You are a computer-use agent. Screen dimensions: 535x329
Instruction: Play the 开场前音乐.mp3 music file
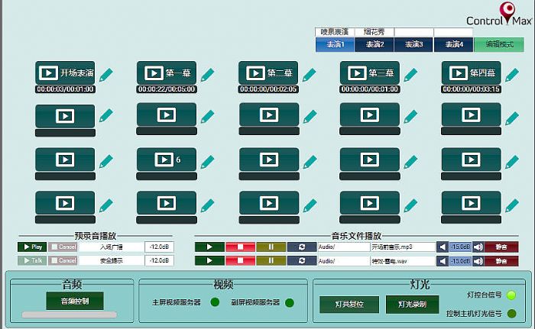(209, 247)
